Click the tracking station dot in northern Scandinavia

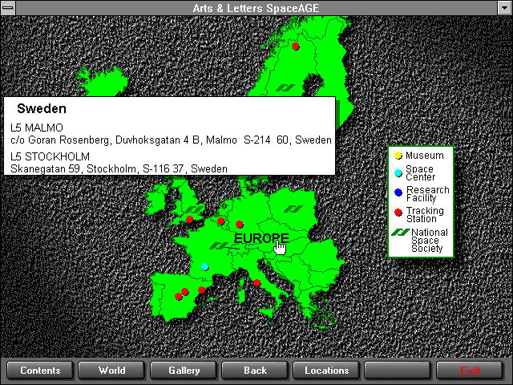click(x=296, y=47)
